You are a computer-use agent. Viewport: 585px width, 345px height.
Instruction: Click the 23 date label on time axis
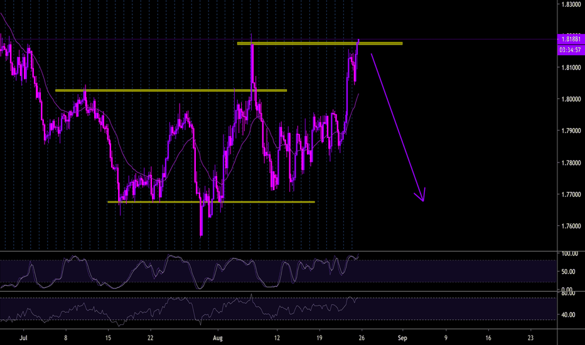[530, 338]
